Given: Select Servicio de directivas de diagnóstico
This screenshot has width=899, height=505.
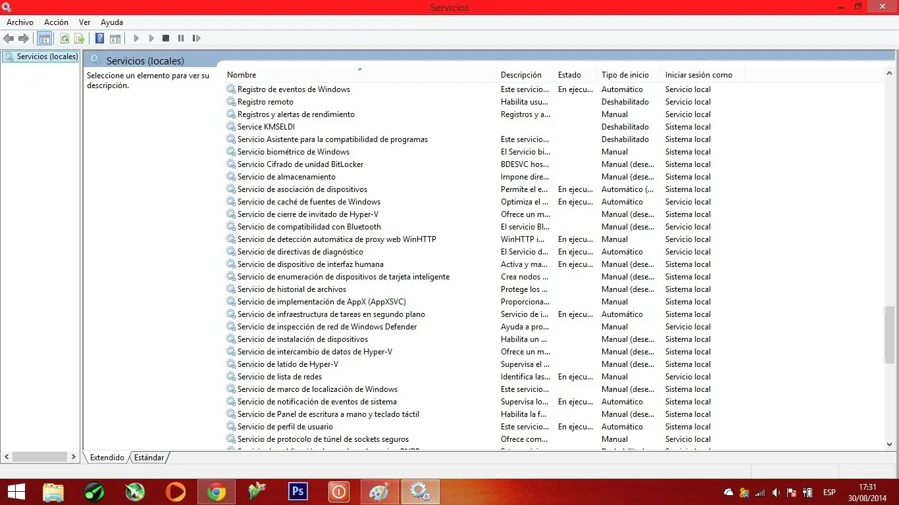Looking at the screenshot, I should 300,252.
